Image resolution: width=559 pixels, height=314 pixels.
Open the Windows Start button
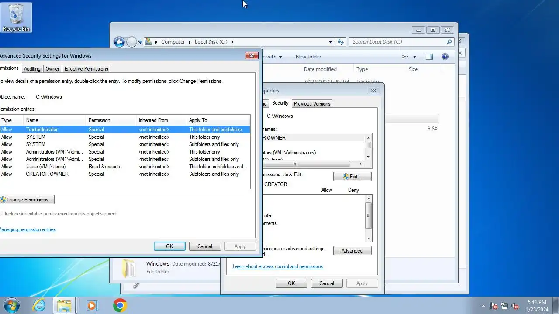11,305
